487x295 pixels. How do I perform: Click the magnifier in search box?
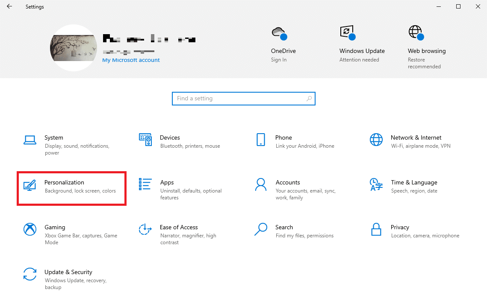(309, 99)
